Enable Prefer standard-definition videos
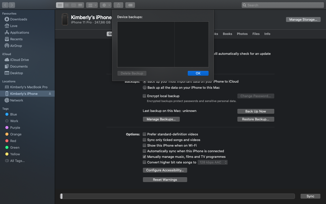 click(x=144, y=134)
